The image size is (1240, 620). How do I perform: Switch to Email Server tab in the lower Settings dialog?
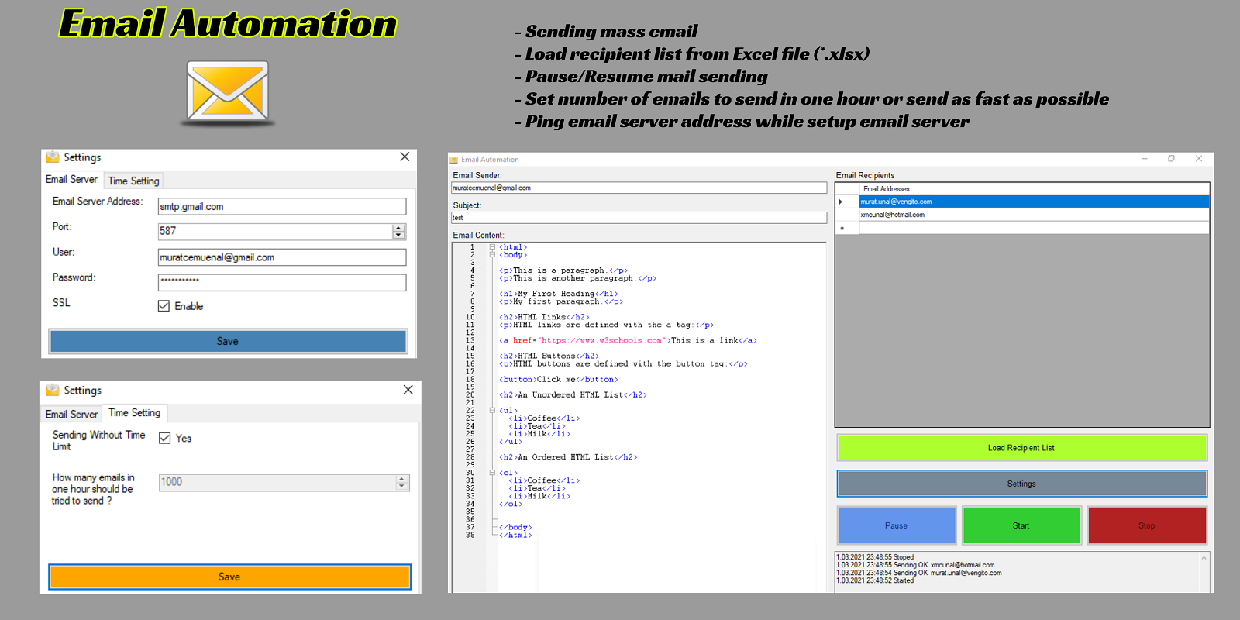coord(71,414)
